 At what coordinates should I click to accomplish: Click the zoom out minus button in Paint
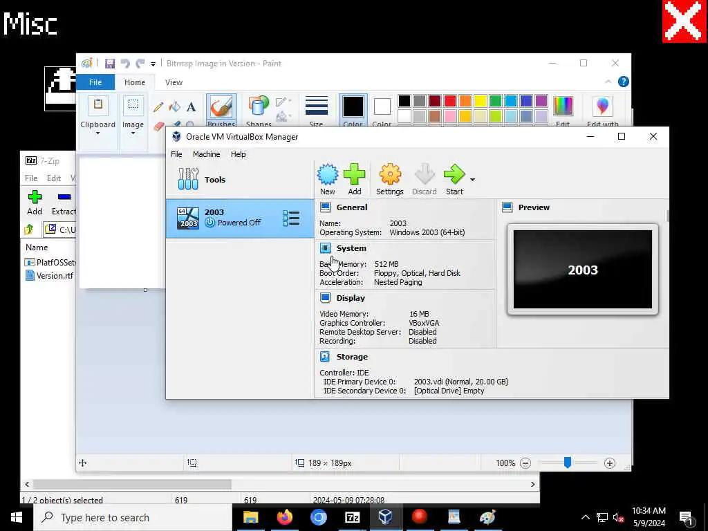(x=525, y=463)
